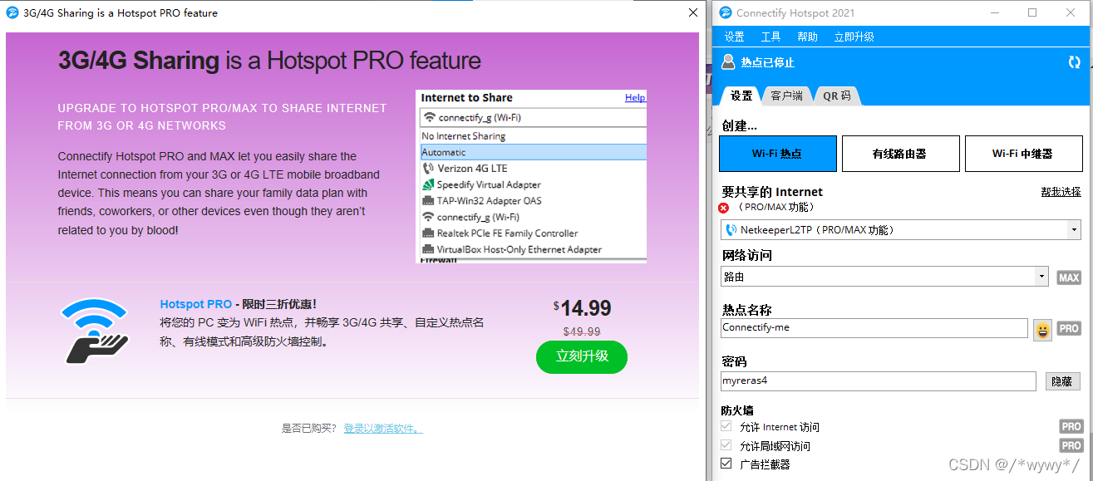Click the $14.99 price text
The image size is (1093, 481).
point(583,308)
